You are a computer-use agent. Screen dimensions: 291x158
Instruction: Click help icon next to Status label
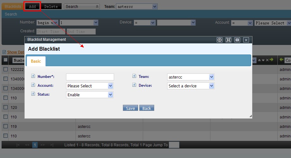point(33,94)
